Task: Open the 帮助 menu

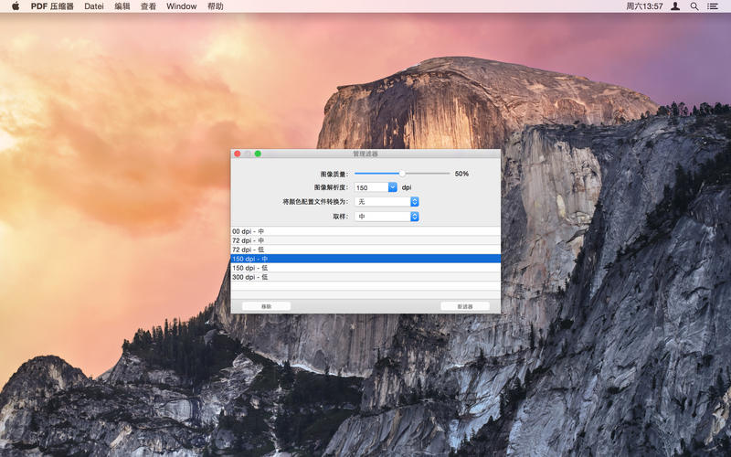Action: click(215, 6)
